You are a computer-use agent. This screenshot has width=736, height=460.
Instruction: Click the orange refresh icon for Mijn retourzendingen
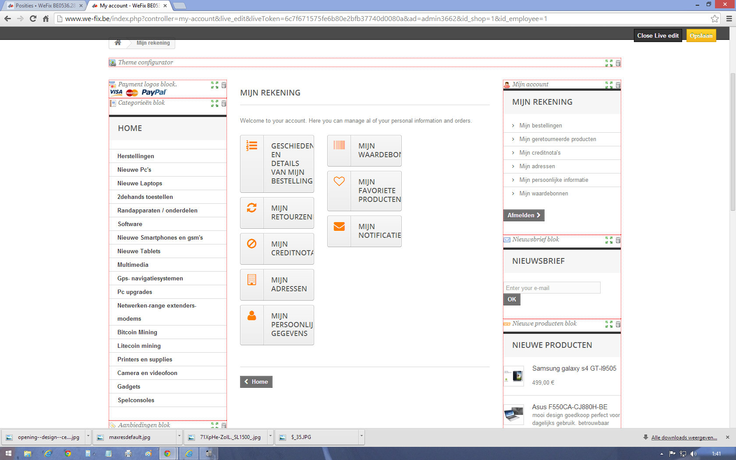click(x=251, y=208)
